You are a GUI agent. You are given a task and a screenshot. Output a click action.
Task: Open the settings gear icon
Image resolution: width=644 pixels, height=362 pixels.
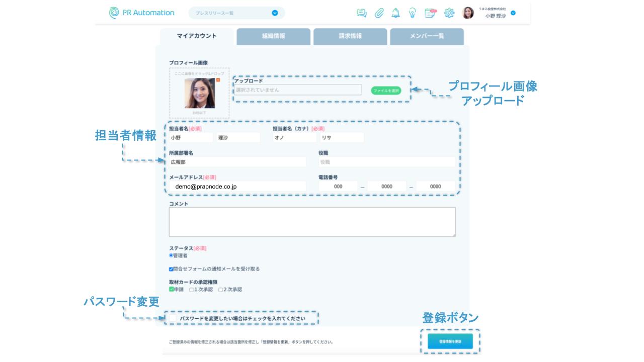pos(449,13)
